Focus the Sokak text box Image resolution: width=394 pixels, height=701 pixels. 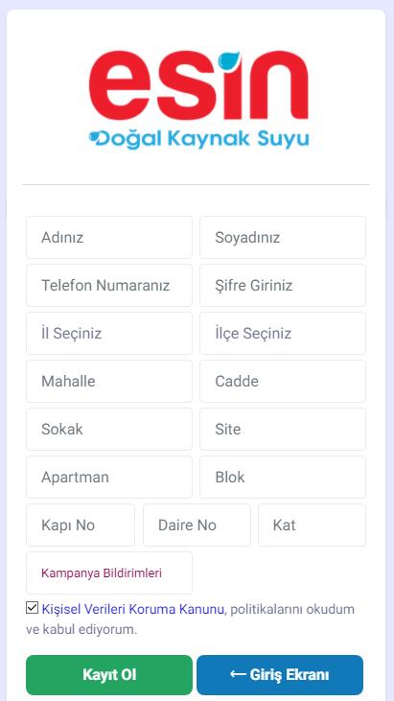(109, 430)
